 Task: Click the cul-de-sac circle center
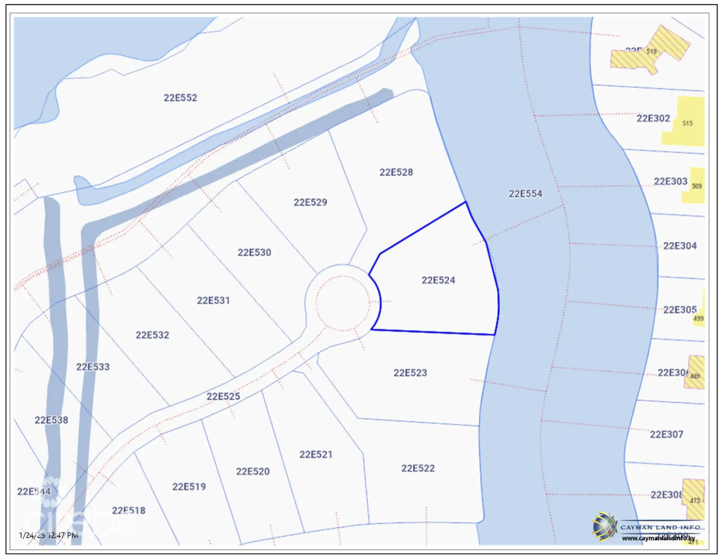(x=343, y=303)
